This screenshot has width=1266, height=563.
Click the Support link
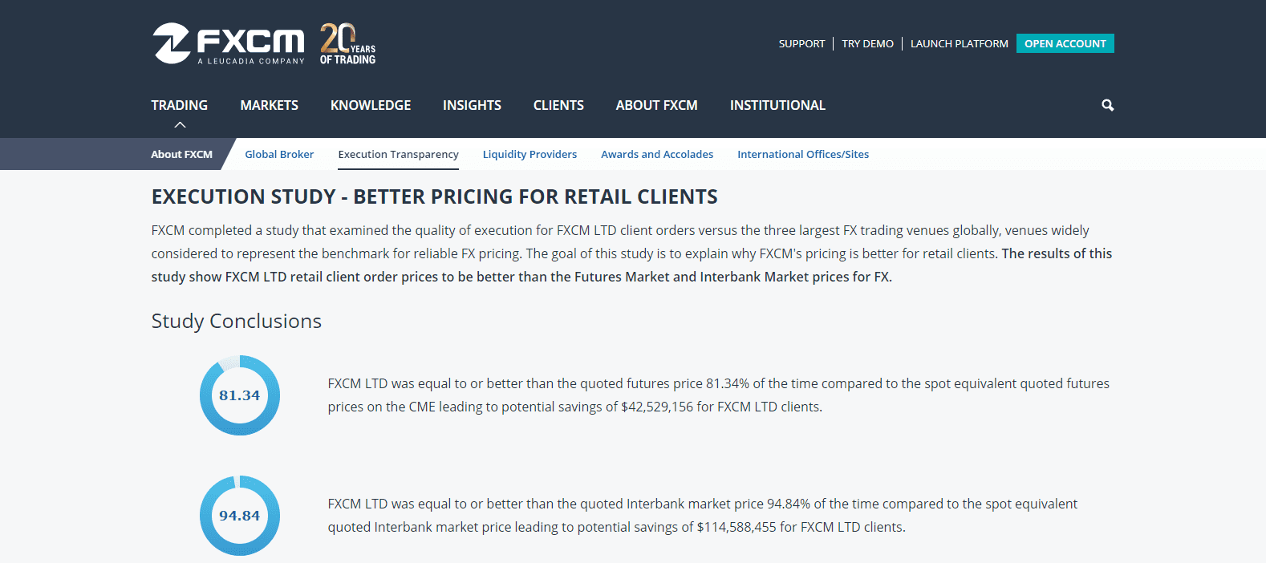click(801, 44)
